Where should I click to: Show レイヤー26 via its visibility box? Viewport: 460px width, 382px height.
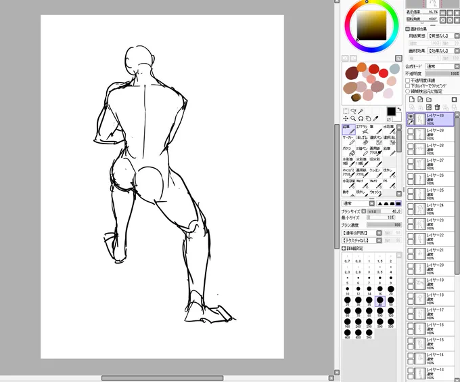pos(411,177)
